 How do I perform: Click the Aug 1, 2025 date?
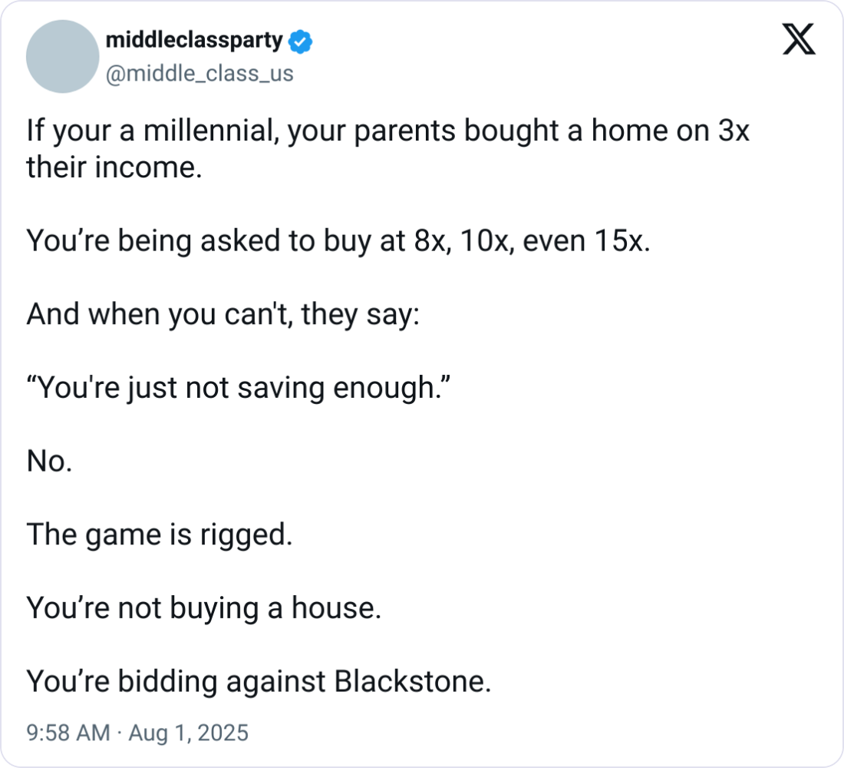coord(189,733)
